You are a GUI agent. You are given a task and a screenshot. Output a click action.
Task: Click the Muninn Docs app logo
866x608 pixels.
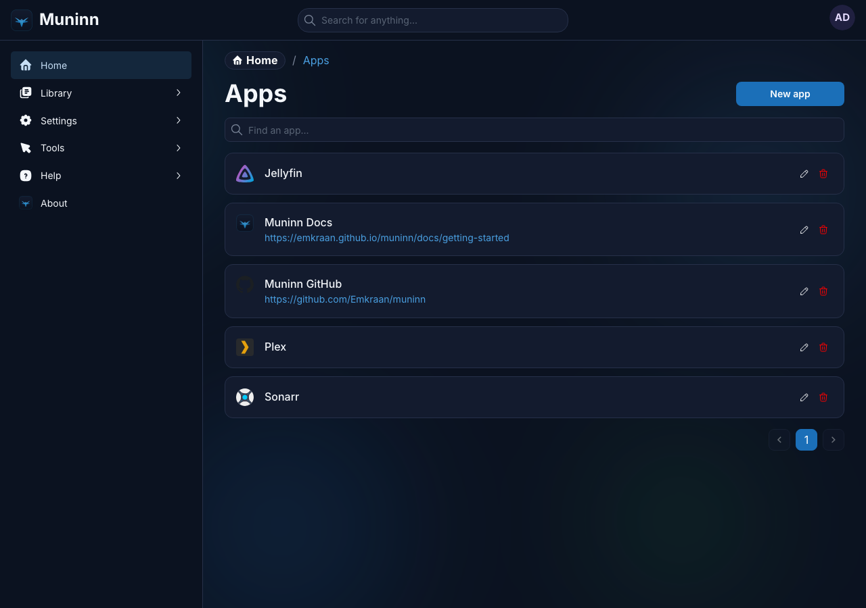[245, 223]
